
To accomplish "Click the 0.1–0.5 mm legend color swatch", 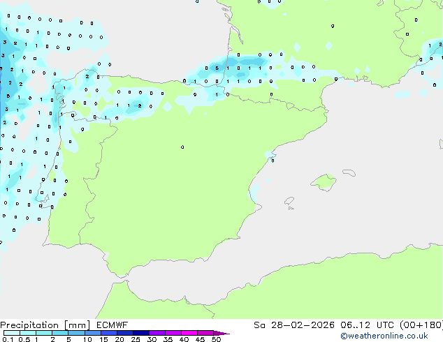I will pos(12,333).
